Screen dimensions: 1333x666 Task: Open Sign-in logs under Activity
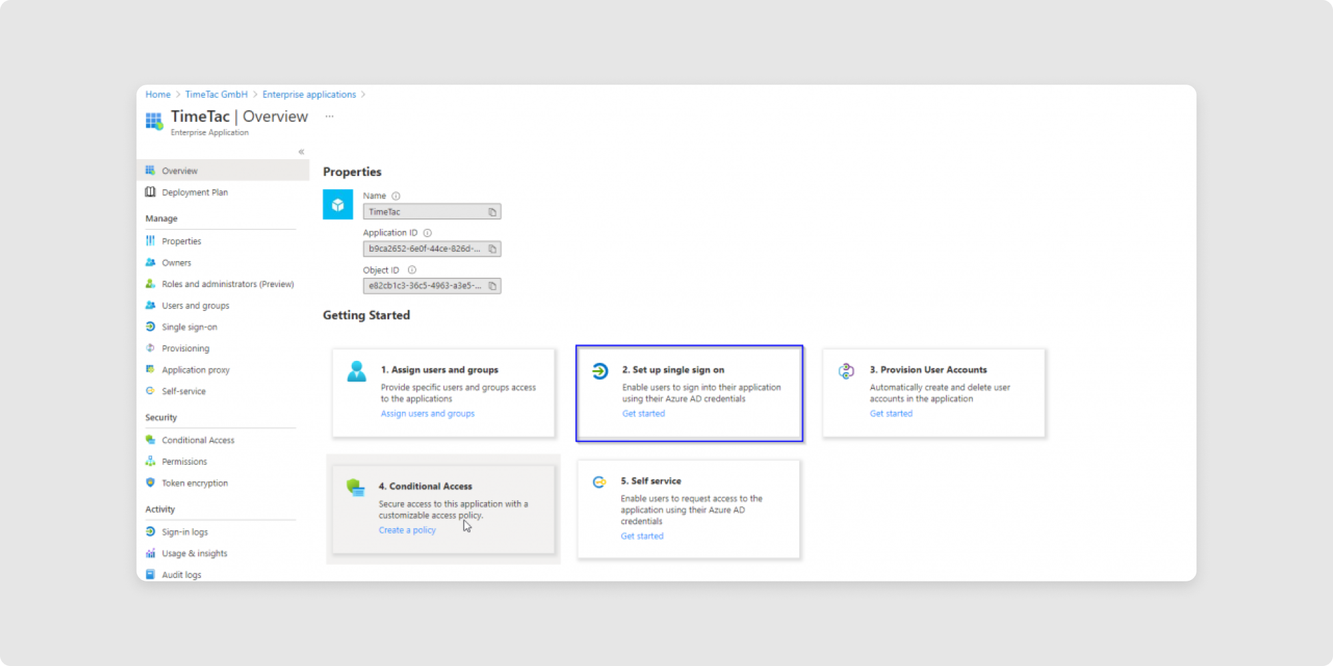185,532
